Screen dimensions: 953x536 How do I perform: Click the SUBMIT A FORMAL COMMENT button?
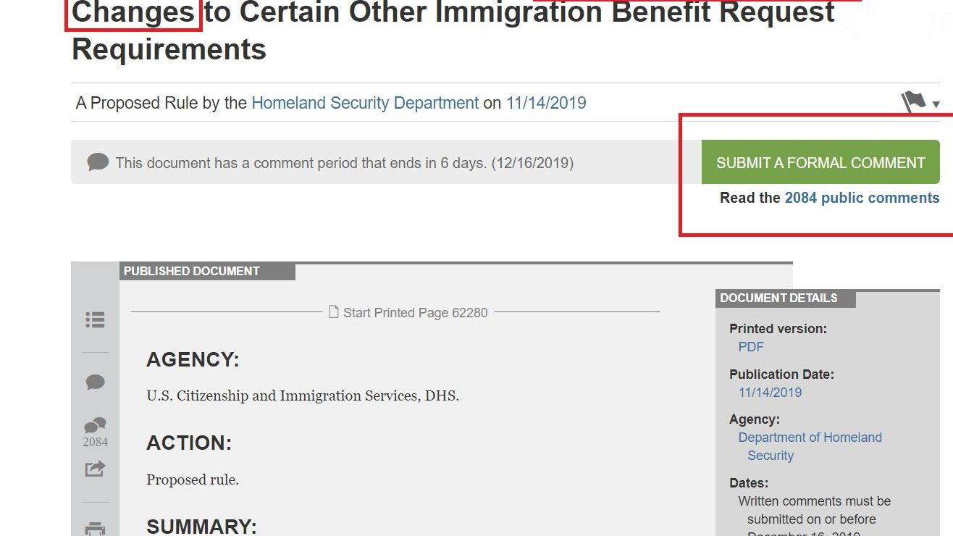tap(820, 163)
